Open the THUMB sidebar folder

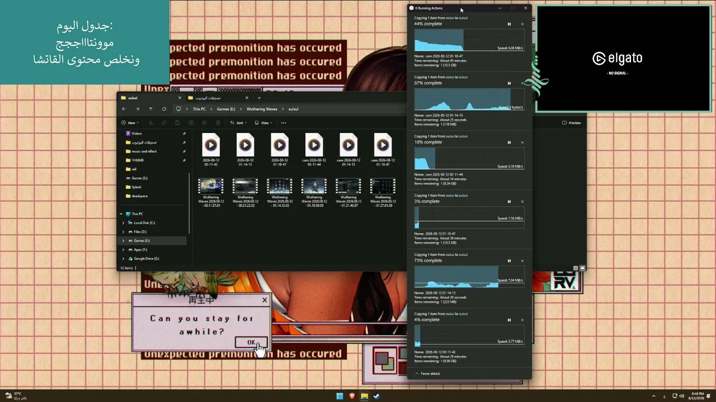[x=138, y=160]
